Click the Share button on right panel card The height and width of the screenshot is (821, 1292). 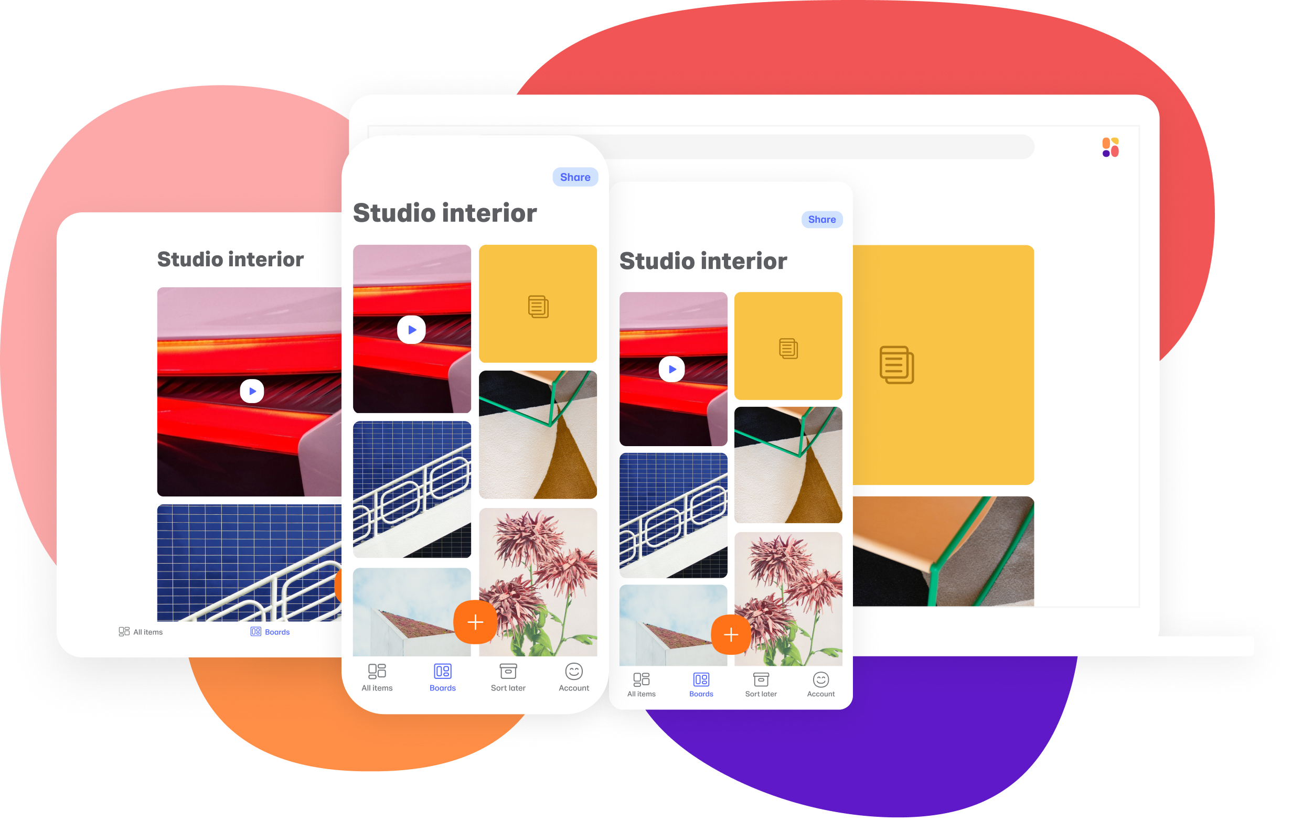tap(821, 219)
